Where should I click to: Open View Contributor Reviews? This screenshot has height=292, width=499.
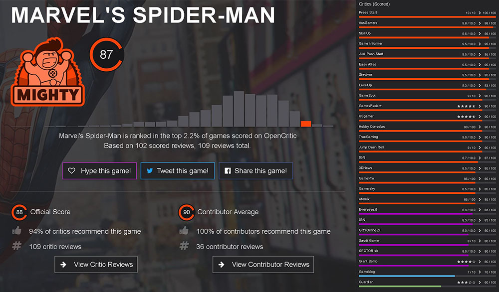[263, 265]
